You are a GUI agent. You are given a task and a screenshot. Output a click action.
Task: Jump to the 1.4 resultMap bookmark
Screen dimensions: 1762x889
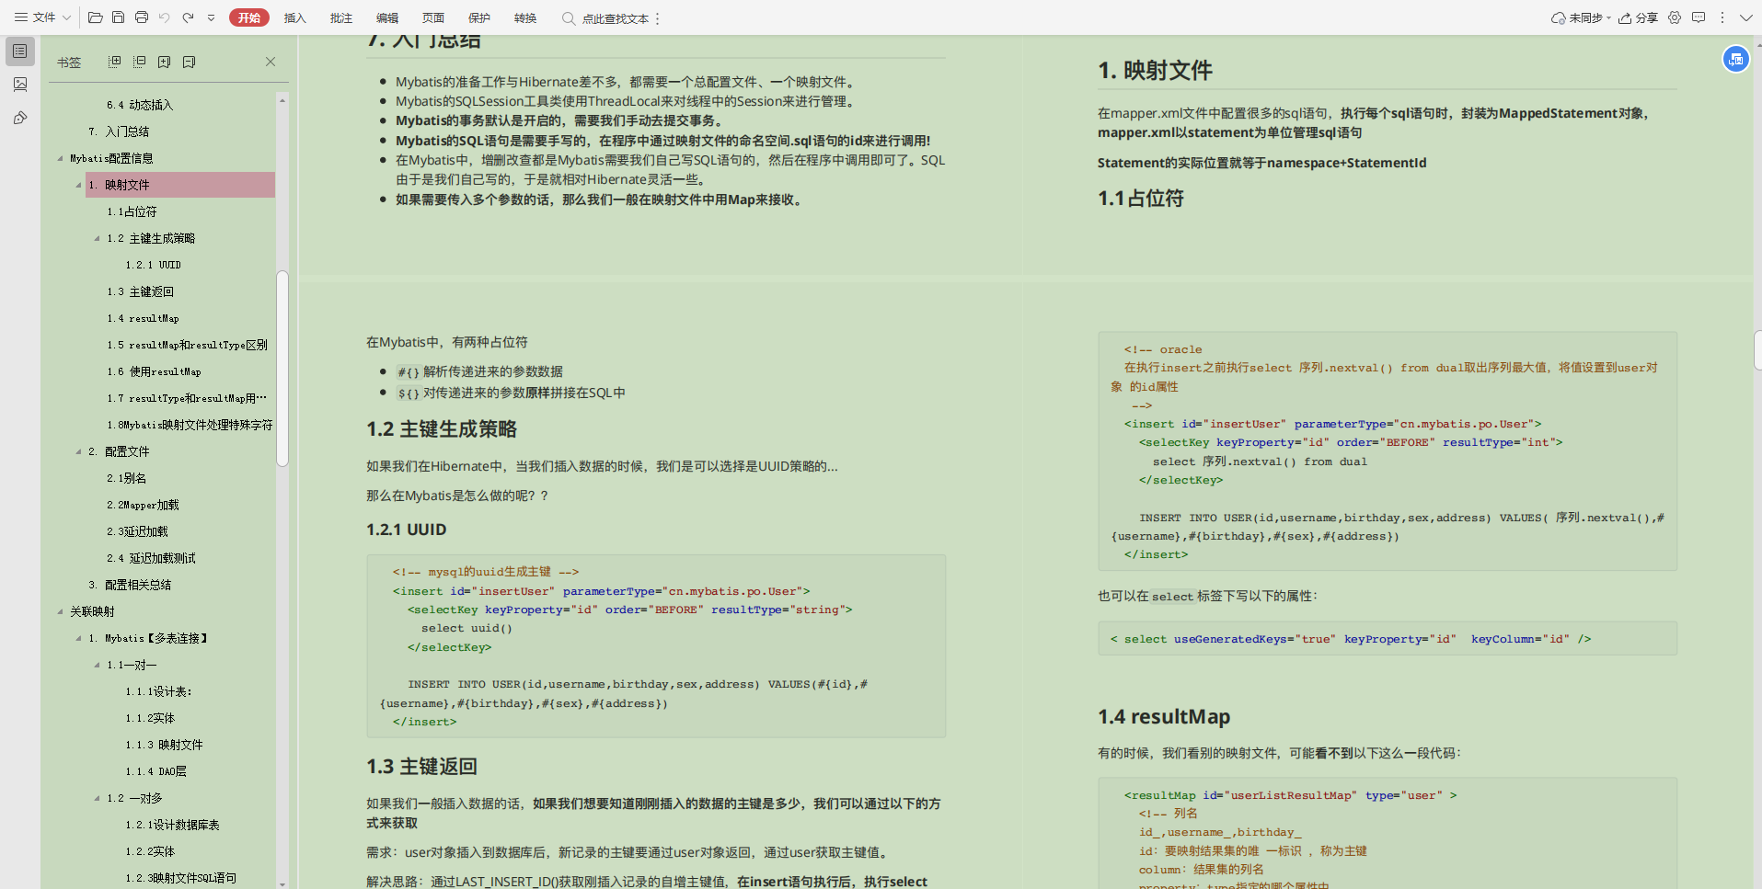(x=143, y=318)
